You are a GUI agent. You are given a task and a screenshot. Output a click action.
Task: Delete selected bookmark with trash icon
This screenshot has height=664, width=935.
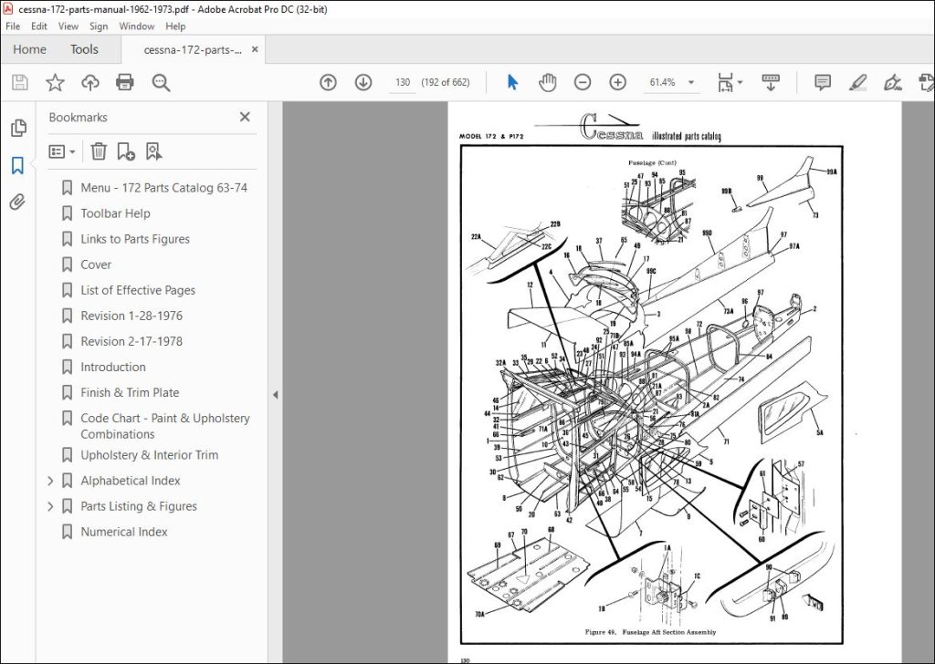tap(99, 151)
